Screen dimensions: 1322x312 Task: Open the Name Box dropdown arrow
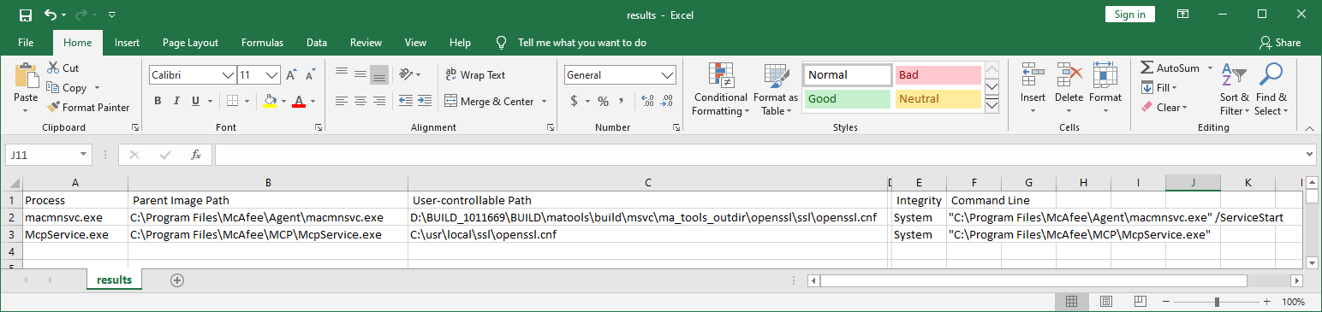(84, 155)
